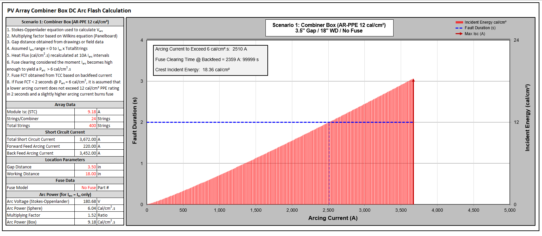Click the red Incident Energy legend swatch
Viewport: 542px width, 236px height.
(459, 22)
